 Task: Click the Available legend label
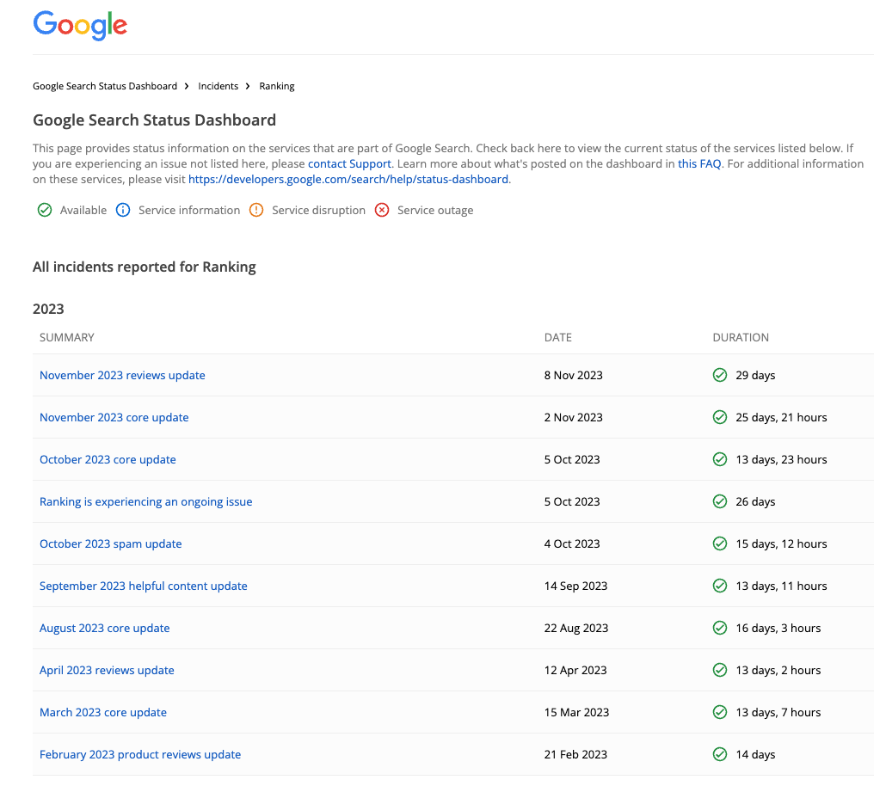pos(83,210)
